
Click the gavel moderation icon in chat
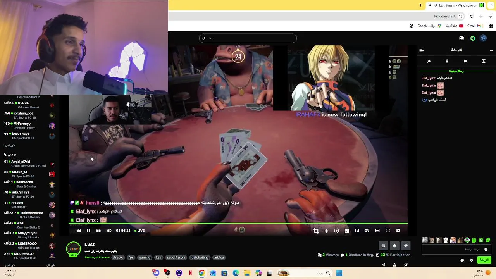coord(429,61)
